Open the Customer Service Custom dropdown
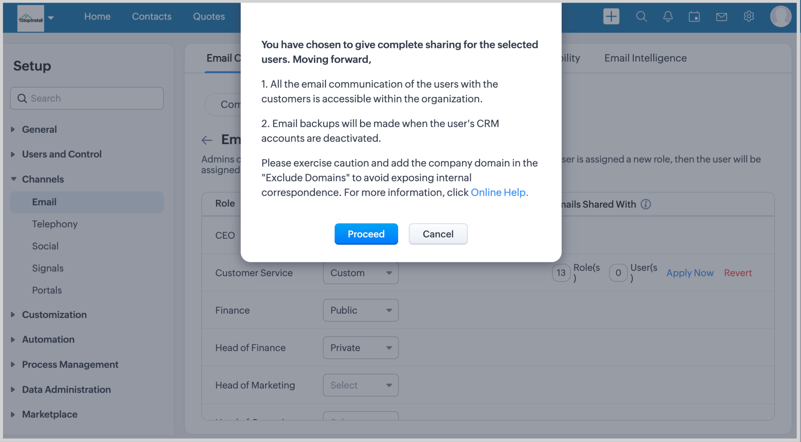The height and width of the screenshot is (442, 801). click(x=361, y=273)
